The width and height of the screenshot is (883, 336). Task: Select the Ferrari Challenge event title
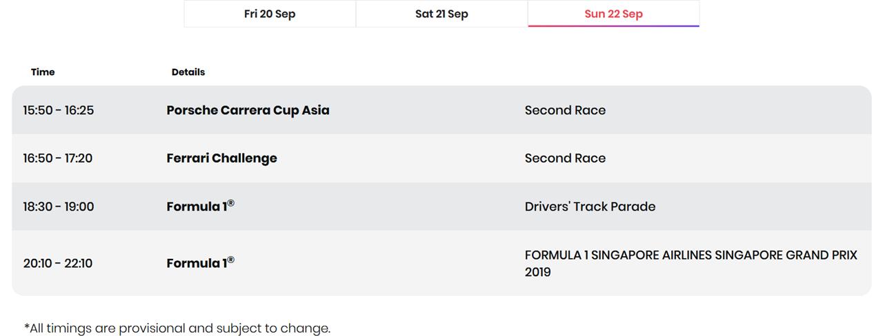coord(221,158)
